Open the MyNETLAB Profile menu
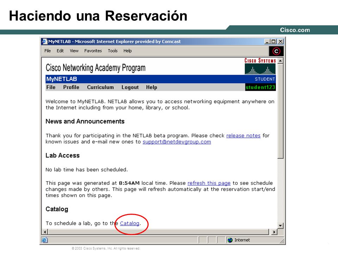The height and width of the screenshot is (253, 338). 71,87
